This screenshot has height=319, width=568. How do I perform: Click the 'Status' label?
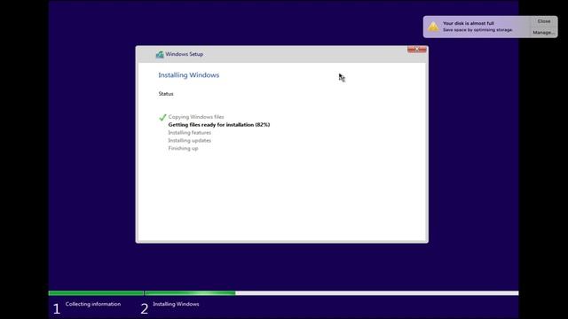point(166,94)
